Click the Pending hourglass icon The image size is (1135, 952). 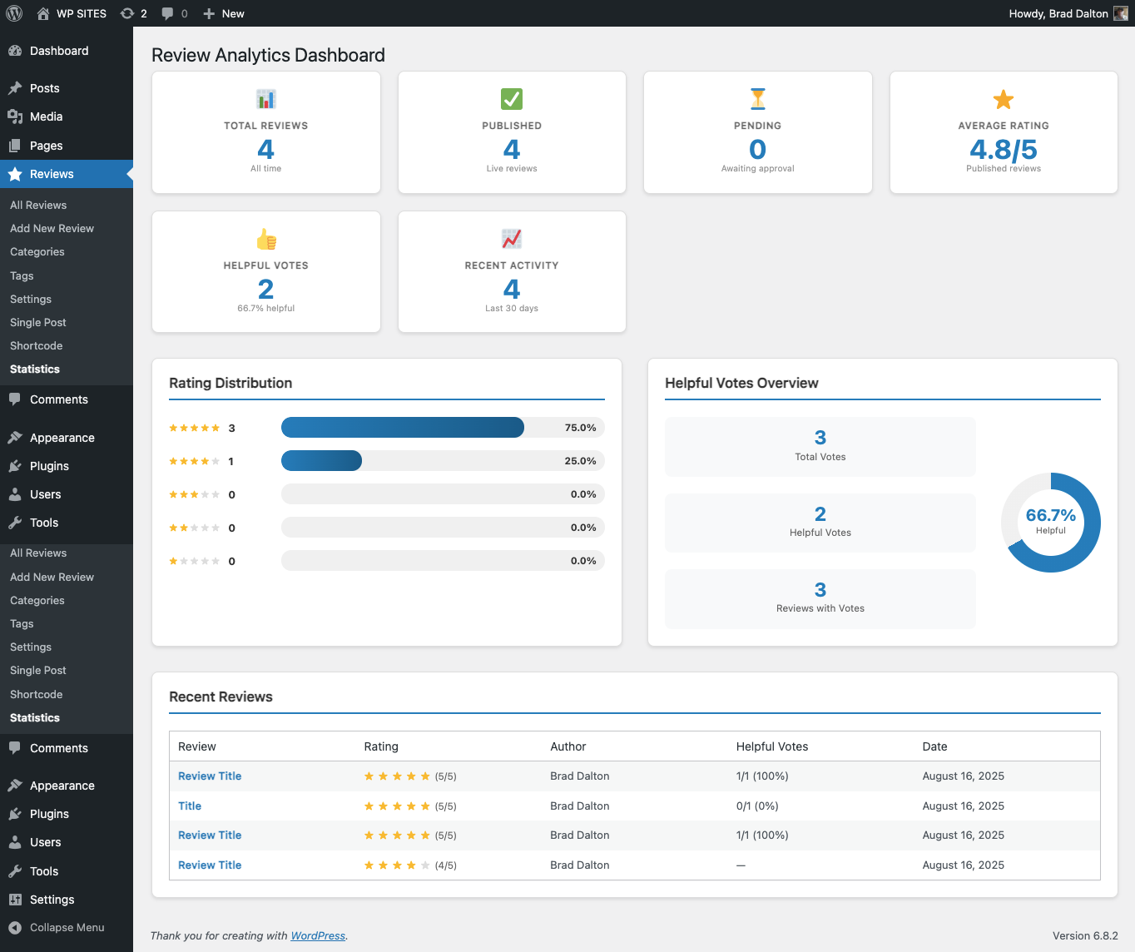pyautogui.click(x=757, y=99)
